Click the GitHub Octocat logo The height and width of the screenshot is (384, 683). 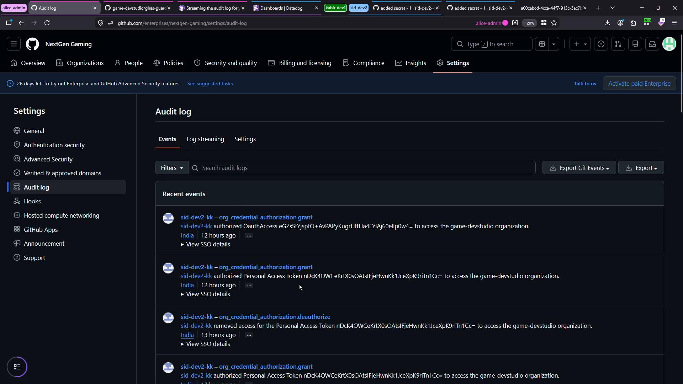pos(32,44)
